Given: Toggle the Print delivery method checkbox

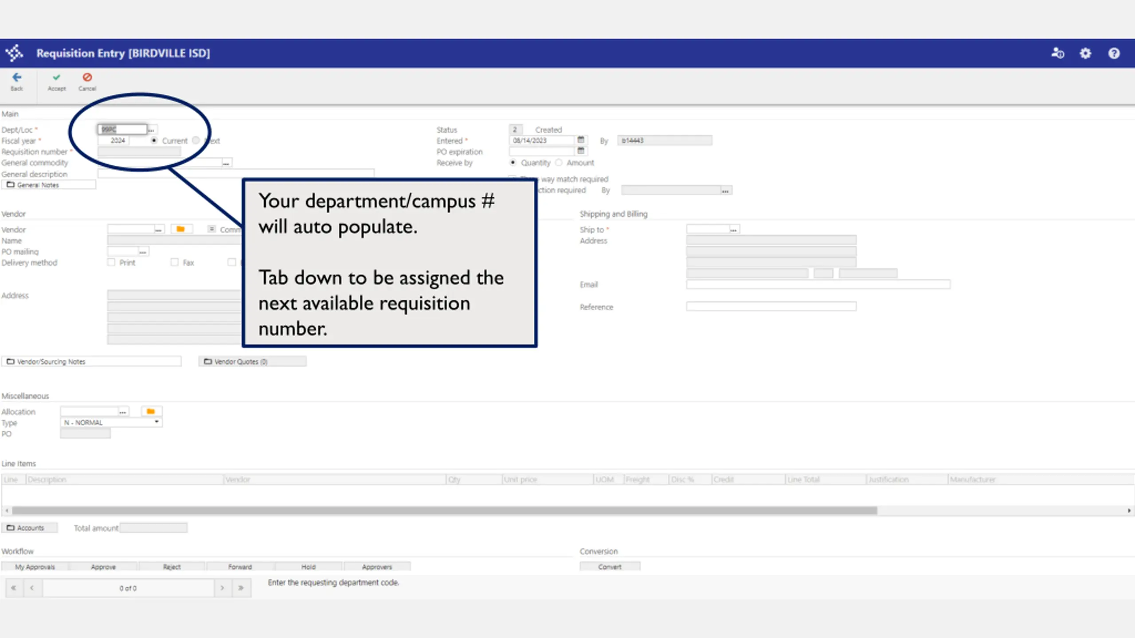Looking at the screenshot, I should [x=111, y=262].
